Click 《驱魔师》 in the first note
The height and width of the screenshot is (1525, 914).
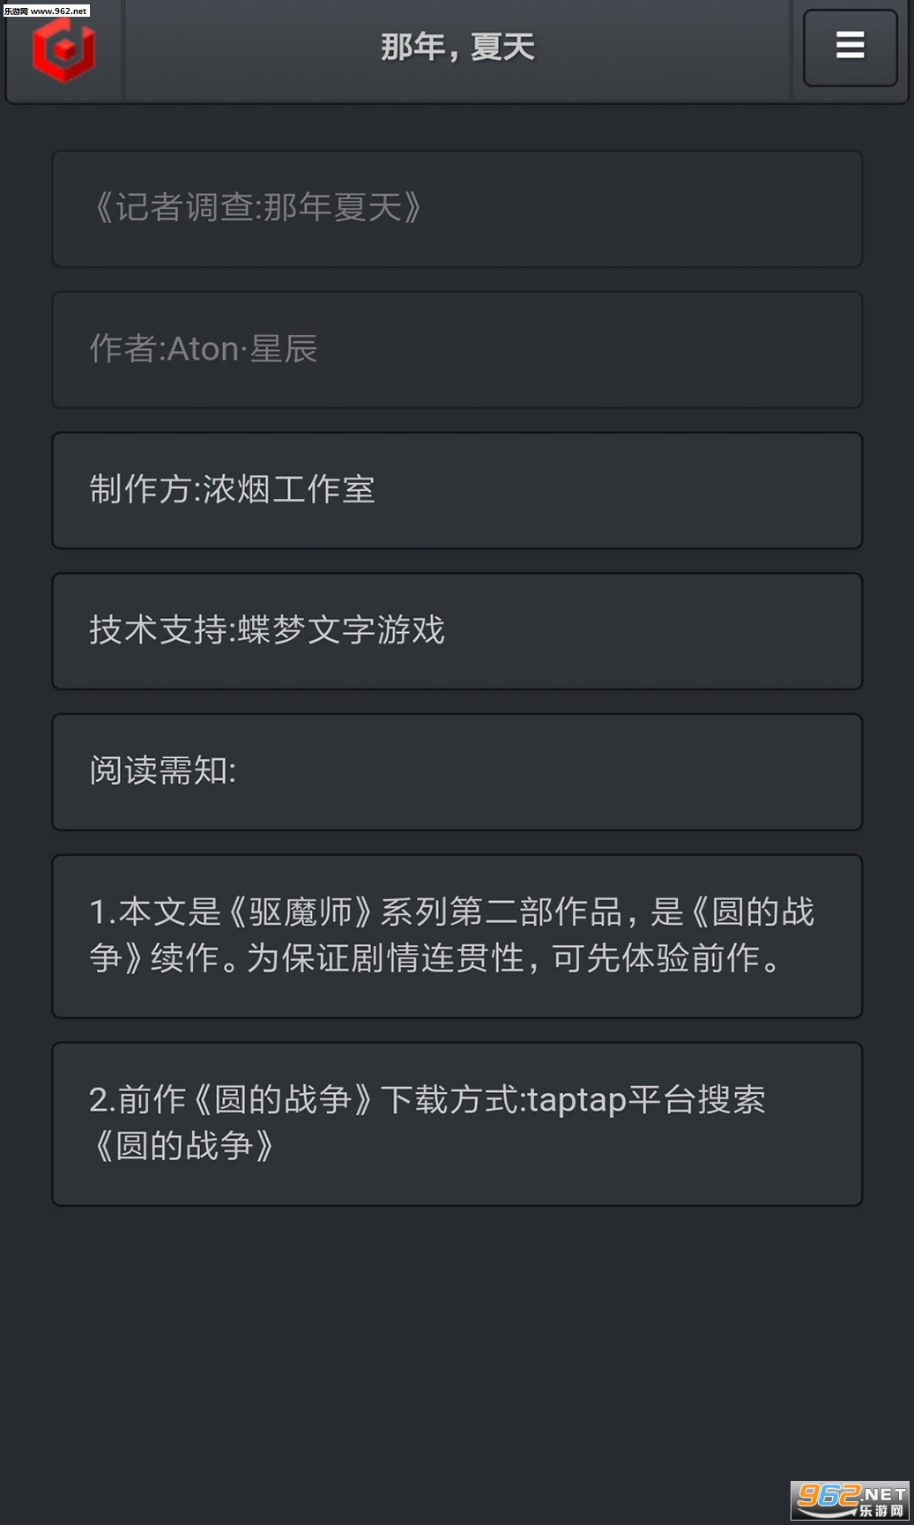301,912
